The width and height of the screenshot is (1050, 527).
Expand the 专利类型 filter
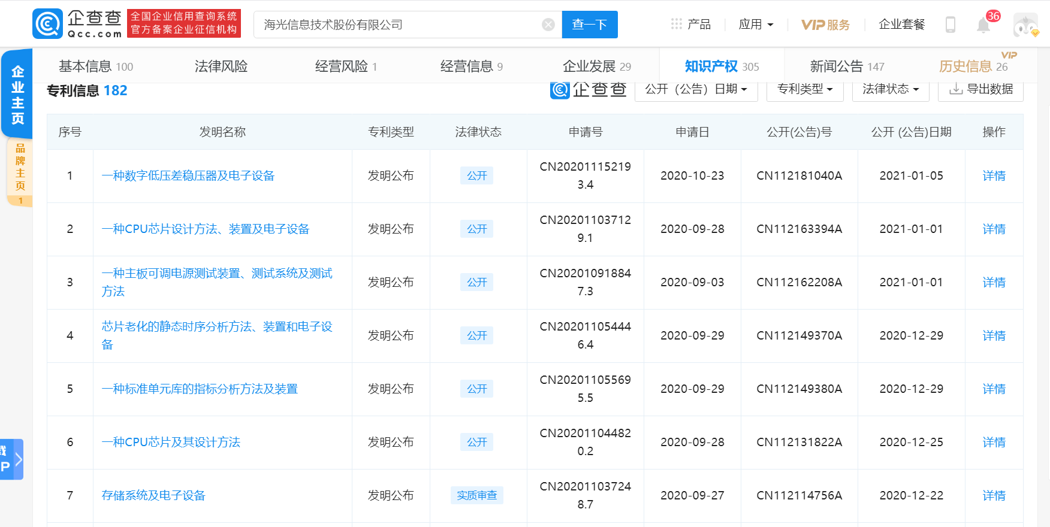click(x=805, y=89)
